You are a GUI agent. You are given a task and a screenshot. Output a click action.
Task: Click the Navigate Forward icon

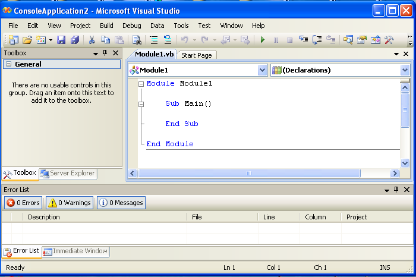tap(245, 40)
